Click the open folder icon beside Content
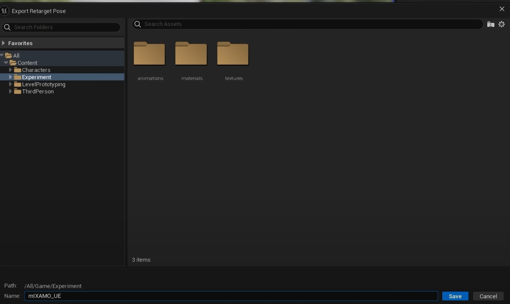510x304 pixels. pos(13,63)
